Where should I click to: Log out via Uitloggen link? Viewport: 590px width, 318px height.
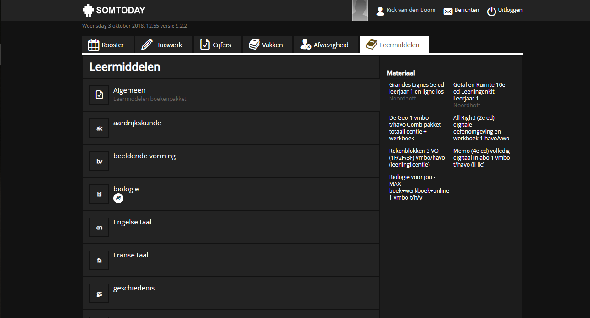(x=510, y=10)
